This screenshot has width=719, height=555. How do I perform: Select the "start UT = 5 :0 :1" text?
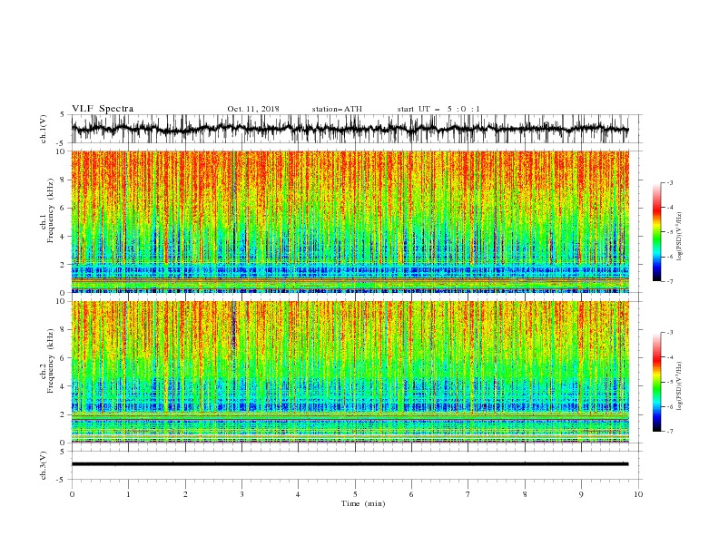[438, 109]
